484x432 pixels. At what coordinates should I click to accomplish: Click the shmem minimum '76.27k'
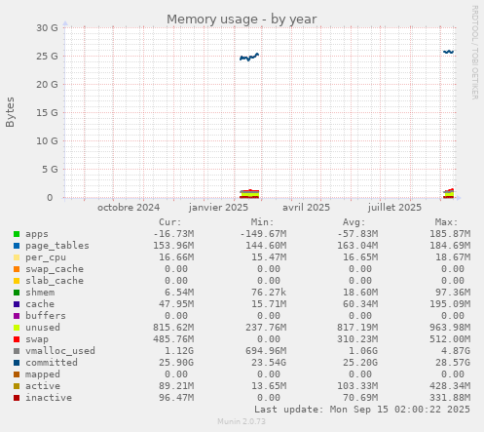click(269, 293)
